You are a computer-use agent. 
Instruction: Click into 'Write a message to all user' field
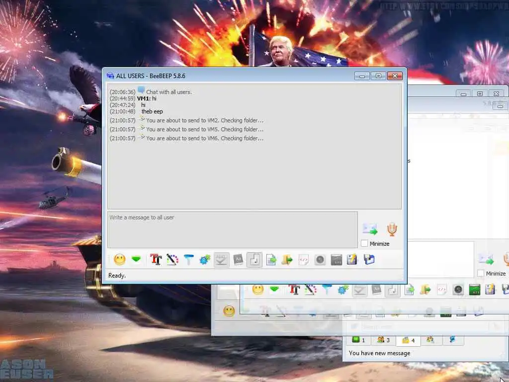233,230
